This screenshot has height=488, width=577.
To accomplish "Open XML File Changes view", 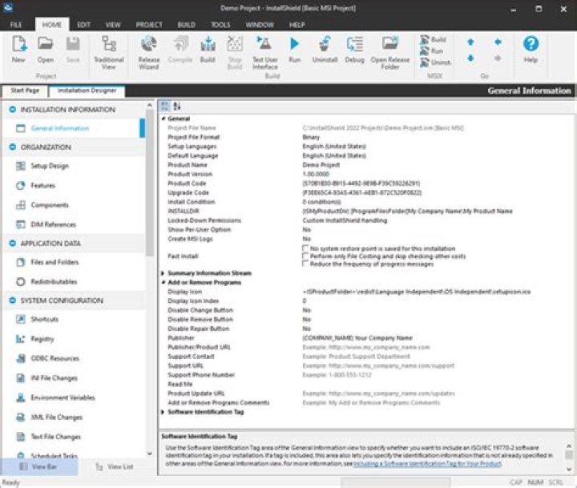I will [x=57, y=417].
